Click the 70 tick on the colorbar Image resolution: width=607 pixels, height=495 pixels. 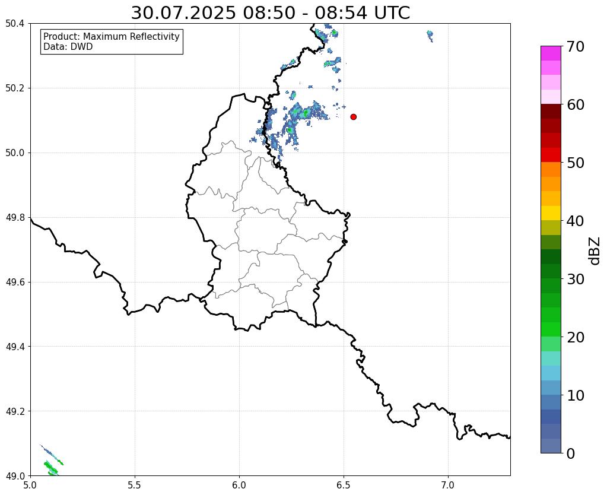(x=576, y=46)
